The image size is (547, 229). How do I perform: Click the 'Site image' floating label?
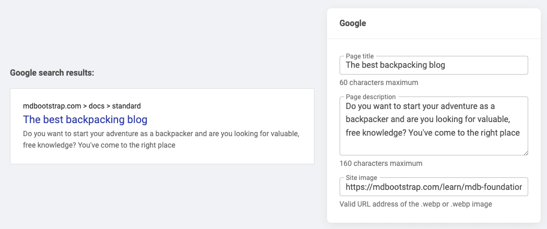pos(361,178)
